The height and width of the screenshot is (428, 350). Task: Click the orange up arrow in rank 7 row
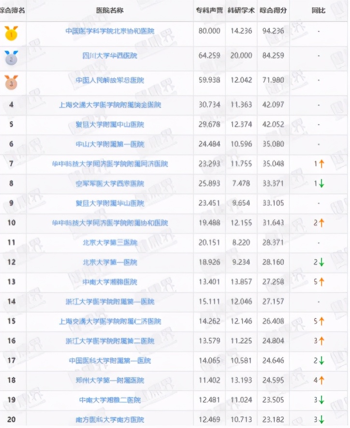point(321,164)
